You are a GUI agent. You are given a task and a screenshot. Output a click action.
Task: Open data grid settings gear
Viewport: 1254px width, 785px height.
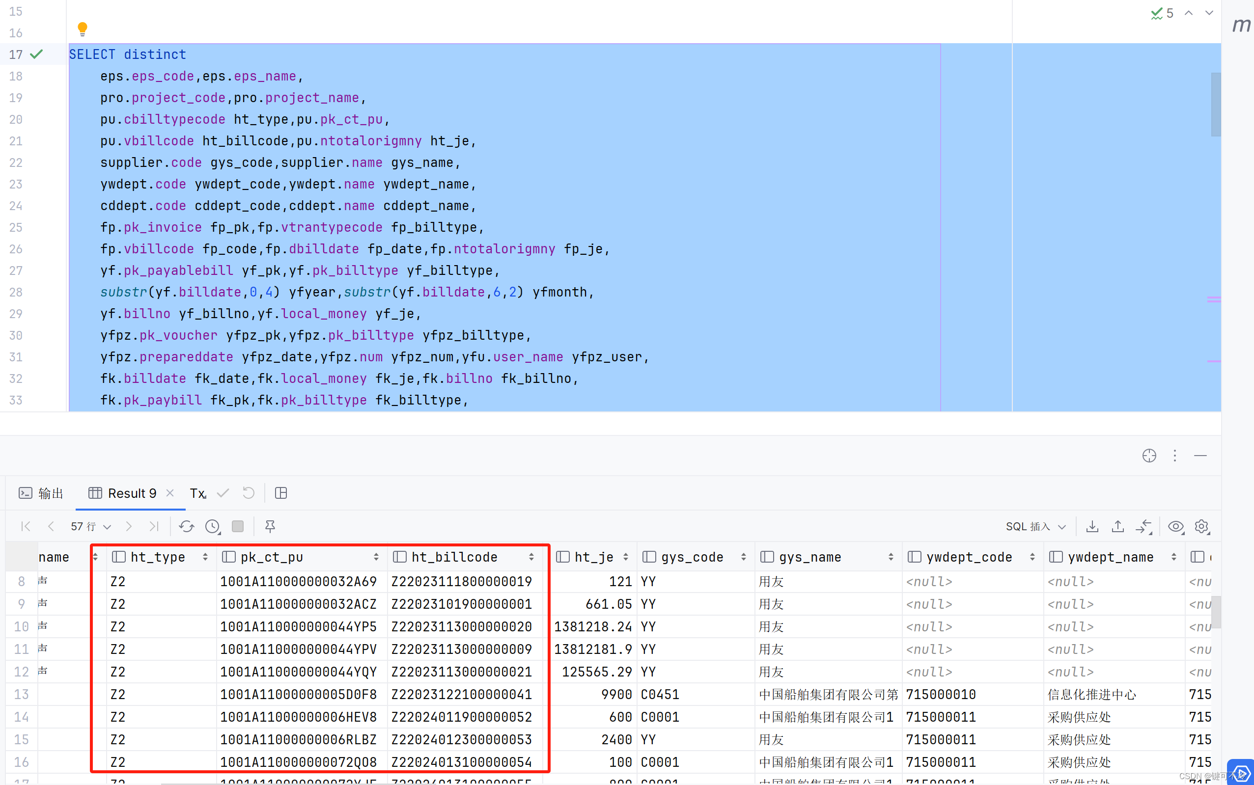point(1201,526)
